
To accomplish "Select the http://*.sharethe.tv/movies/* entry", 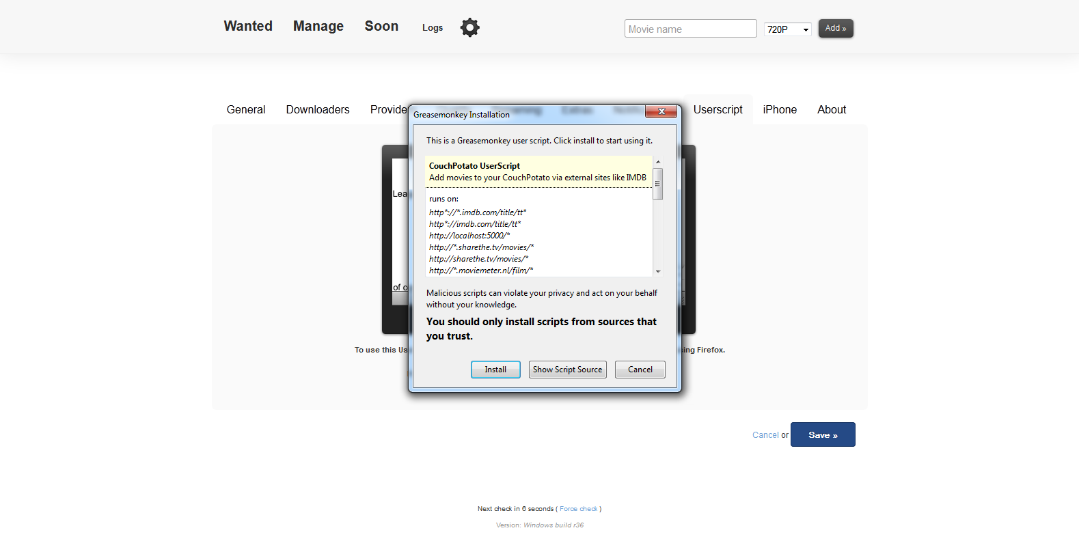I will [482, 247].
